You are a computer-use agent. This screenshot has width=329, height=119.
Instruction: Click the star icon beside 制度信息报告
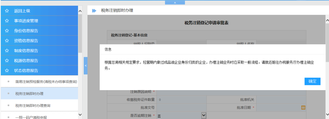[7, 51]
